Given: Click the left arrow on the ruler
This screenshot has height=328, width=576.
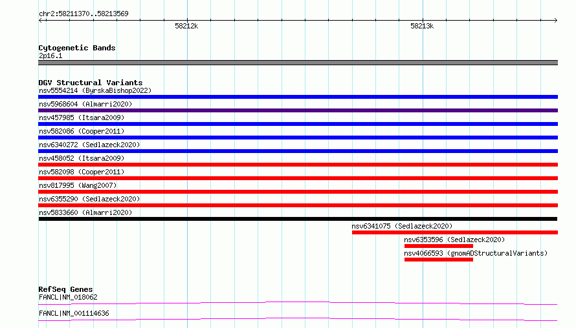Looking at the screenshot, I should tap(41, 20).
